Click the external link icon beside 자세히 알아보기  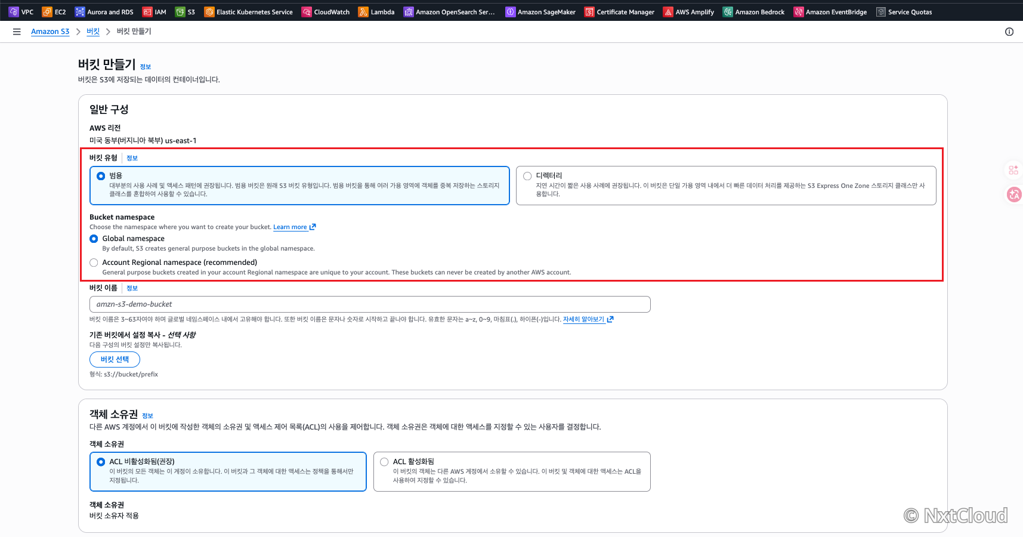610,320
